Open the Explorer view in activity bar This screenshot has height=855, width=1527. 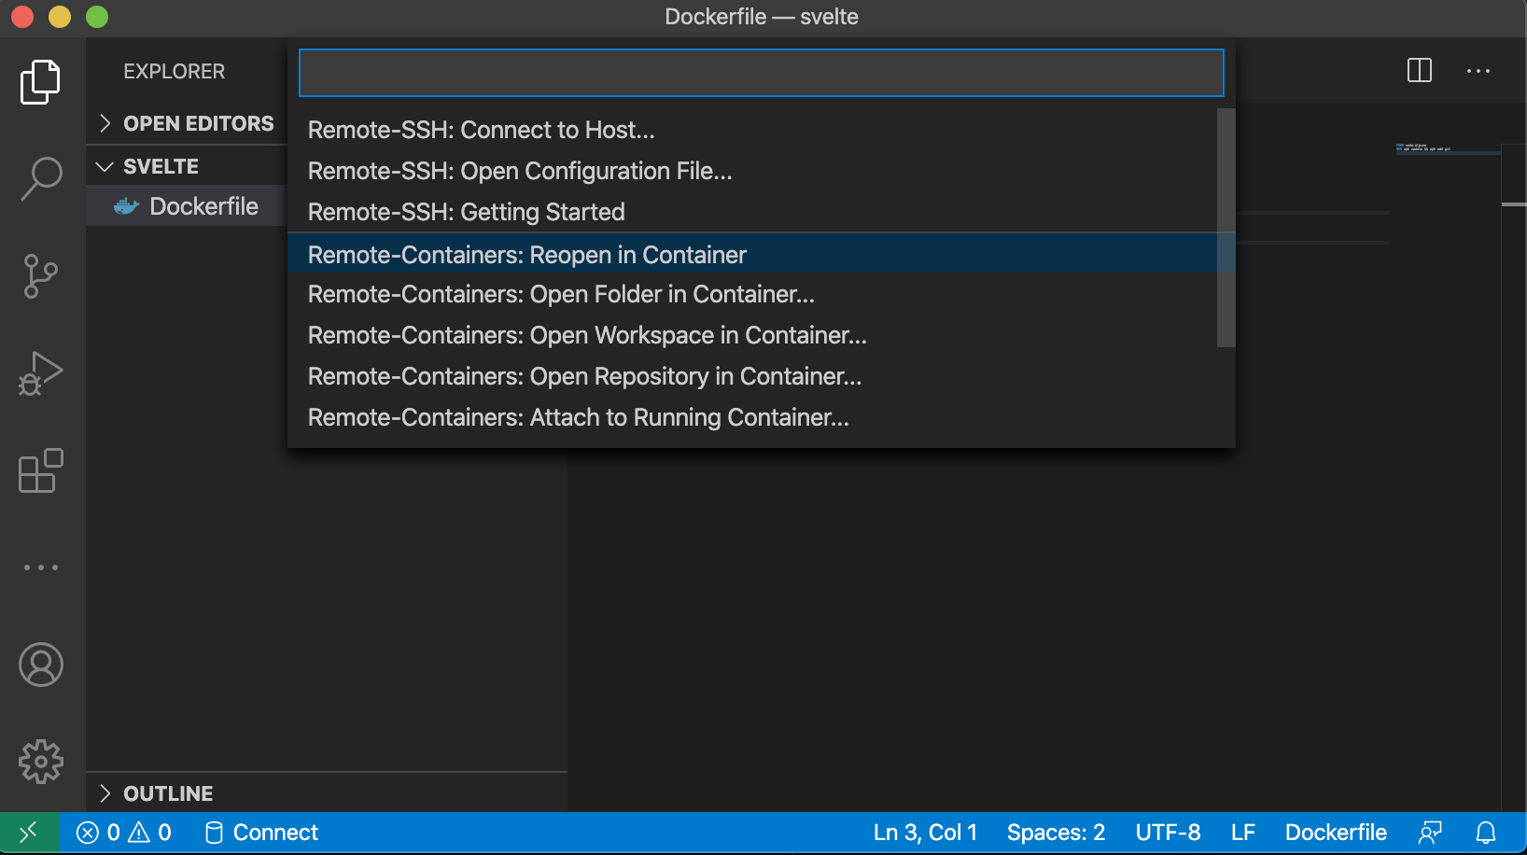click(x=41, y=82)
